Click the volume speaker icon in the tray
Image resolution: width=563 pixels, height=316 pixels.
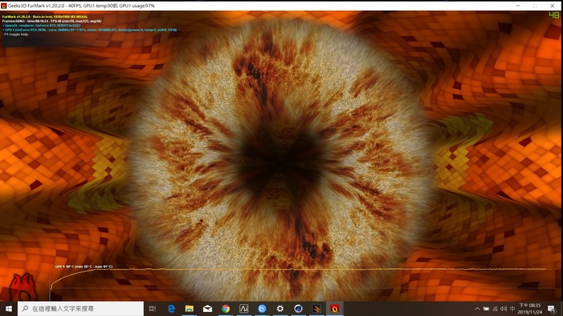504,308
